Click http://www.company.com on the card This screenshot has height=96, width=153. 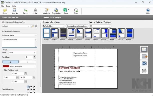point(67,84)
